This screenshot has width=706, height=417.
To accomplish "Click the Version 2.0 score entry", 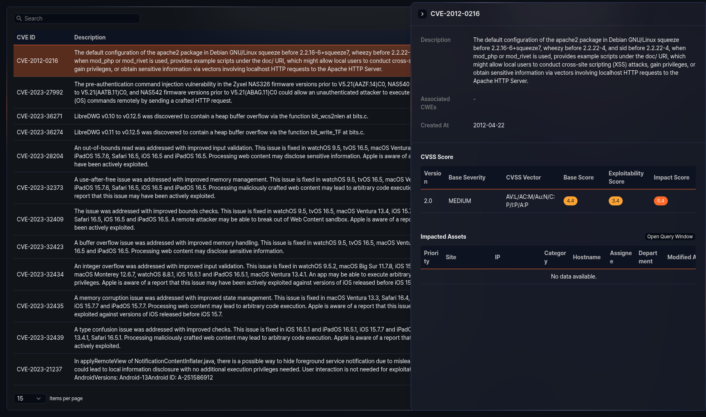I will (428, 201).
